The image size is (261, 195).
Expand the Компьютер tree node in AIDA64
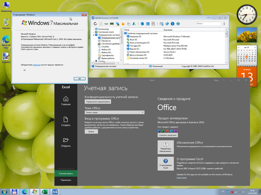tap(93, 29)
